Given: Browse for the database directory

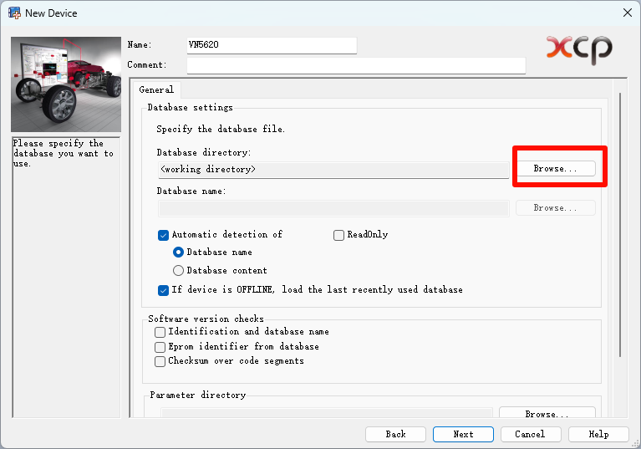Looking at the screenshot, I should [555, 169].
